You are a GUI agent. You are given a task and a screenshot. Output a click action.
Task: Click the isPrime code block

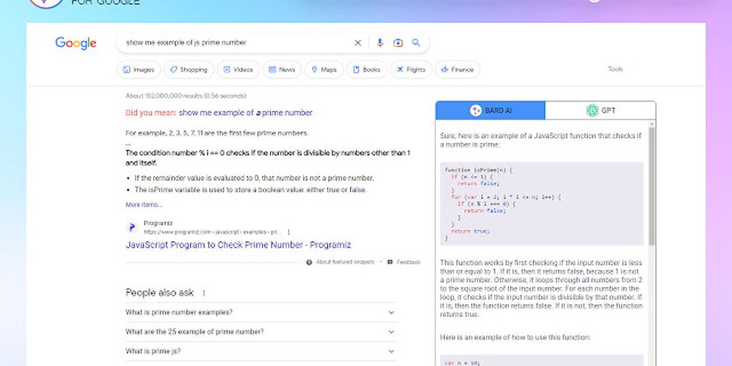pyautogui.click(x=542, y=204)
